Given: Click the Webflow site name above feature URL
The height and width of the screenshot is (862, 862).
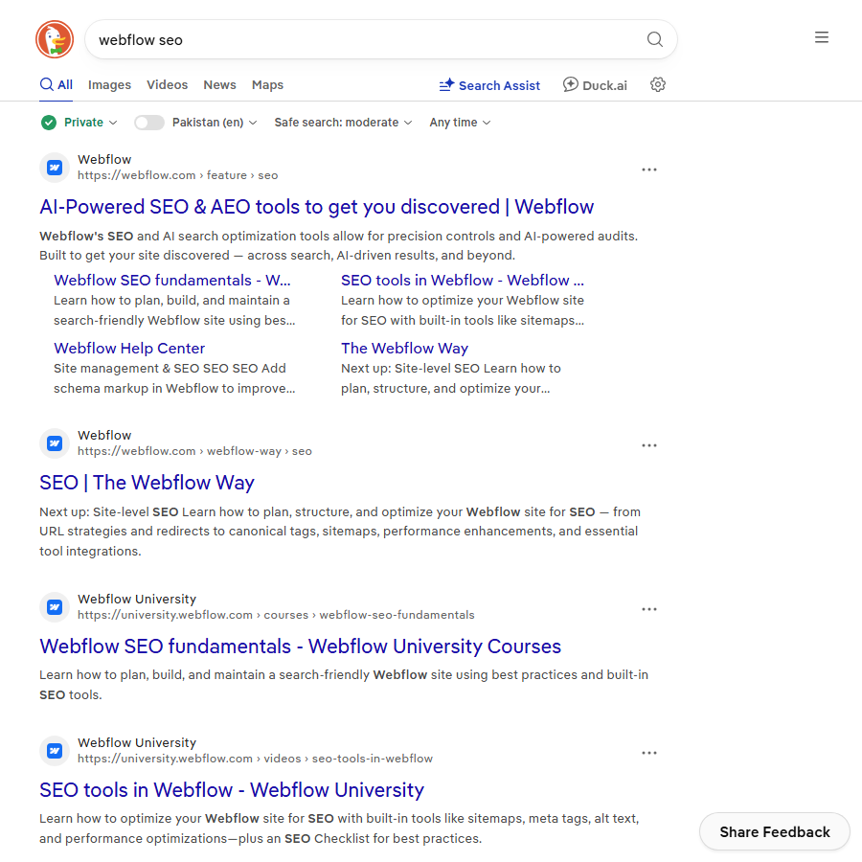Looking at the screenshot, I should (x=104, y=159).
